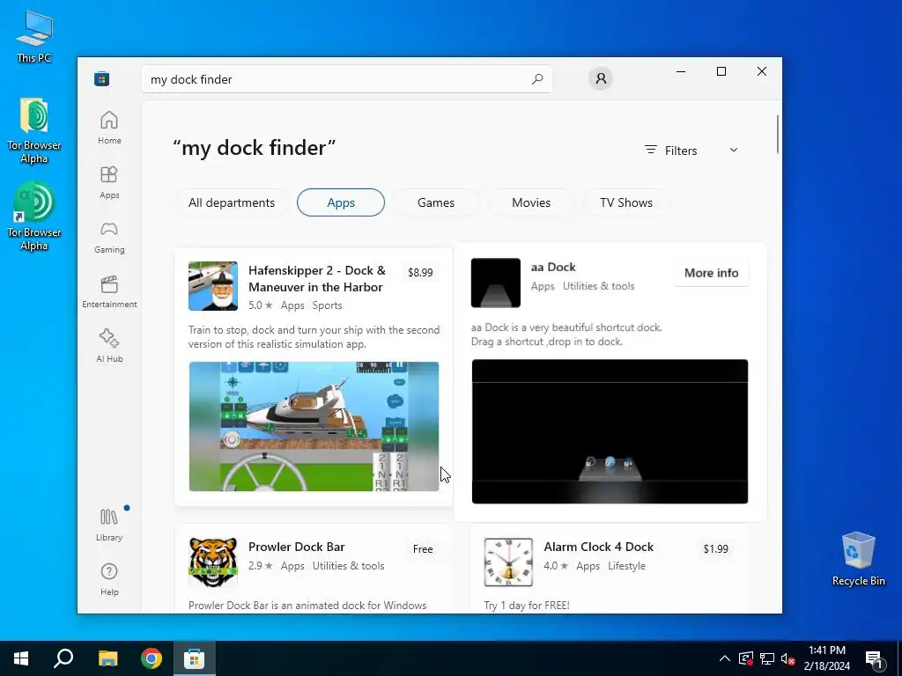Expand the Filters dropdown
The image size is (902, 676).
click(691, 150)
